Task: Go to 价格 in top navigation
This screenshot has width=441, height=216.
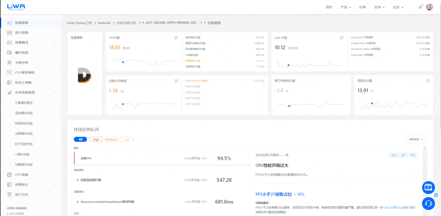Action: coord(362,7)
